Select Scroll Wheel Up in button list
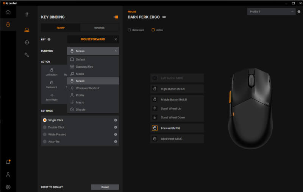 click(177, 108)
